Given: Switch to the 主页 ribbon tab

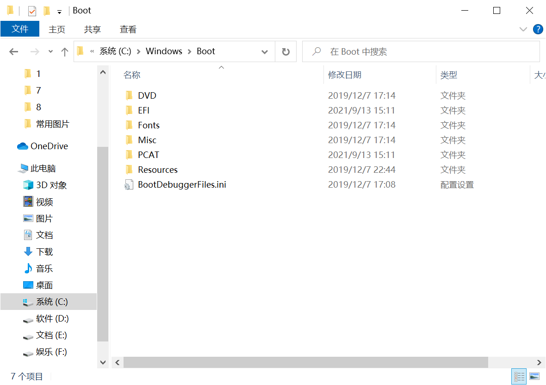Looking at the screenshot, I should (57, 29).
